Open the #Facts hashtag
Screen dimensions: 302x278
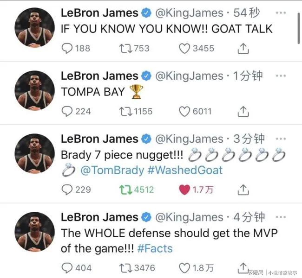pyautogui.click(x=155, y=248)
